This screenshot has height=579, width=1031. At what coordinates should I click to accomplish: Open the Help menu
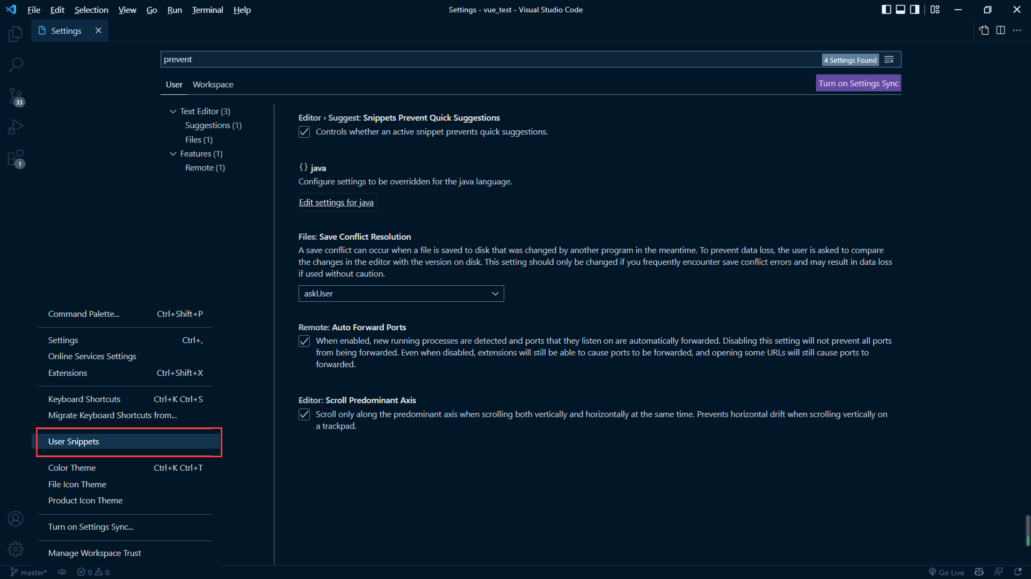point(242,10)
